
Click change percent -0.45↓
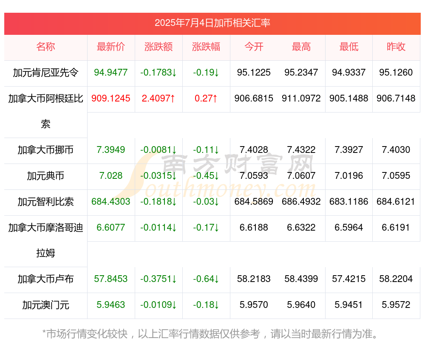pyautogui.click(x=206, y=175)
